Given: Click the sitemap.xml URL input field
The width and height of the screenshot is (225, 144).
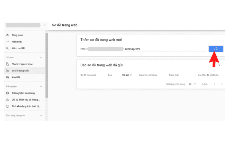Looking at the screenshot, I should (x=165, y=49).
